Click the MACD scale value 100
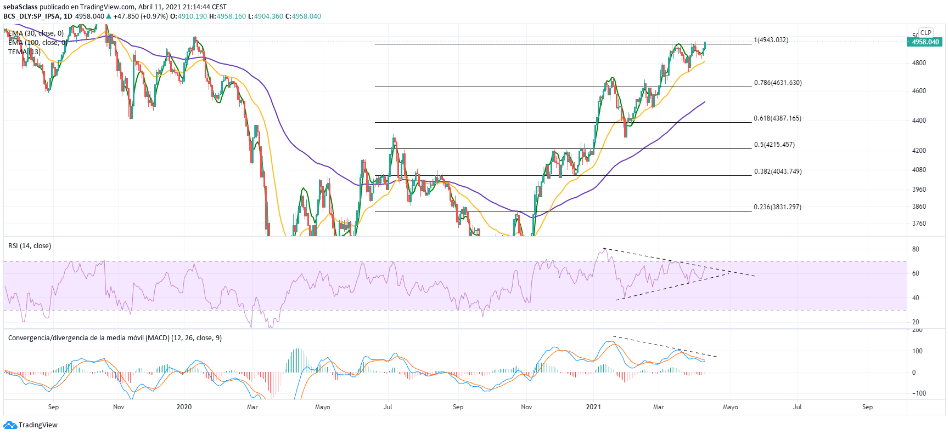949x435 pixels. point(917,351)
